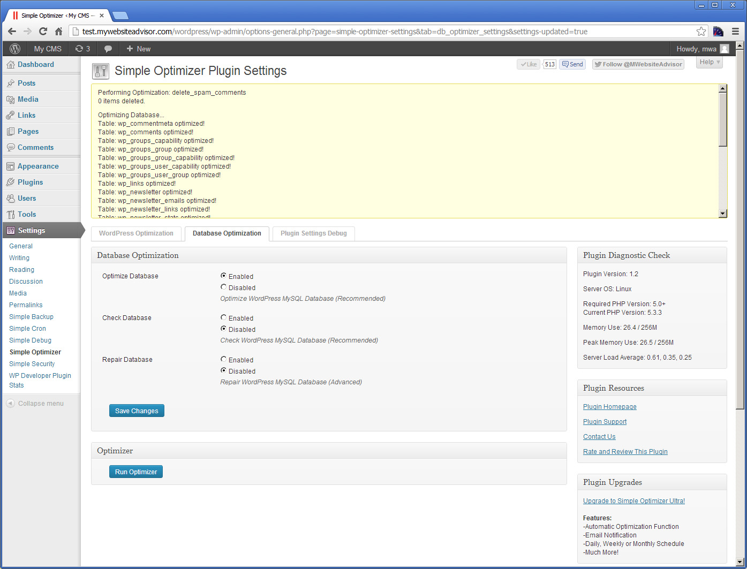Click the Links chain icon
This screenshot has width=747, height=569.
[11, 116]
